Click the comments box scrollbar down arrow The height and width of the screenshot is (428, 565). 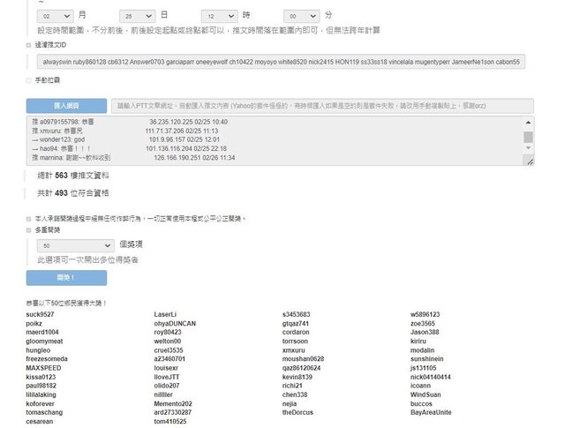(528, 161)
